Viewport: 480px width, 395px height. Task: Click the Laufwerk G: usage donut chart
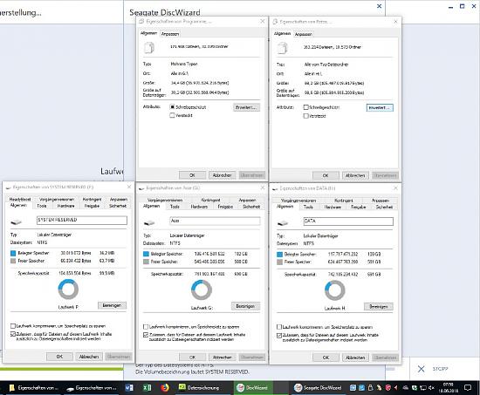202,290
